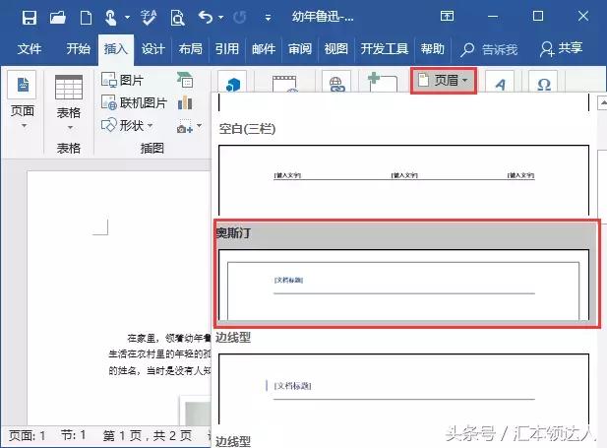
Task: Open the 文件 tab
Action: pos(30,49)
